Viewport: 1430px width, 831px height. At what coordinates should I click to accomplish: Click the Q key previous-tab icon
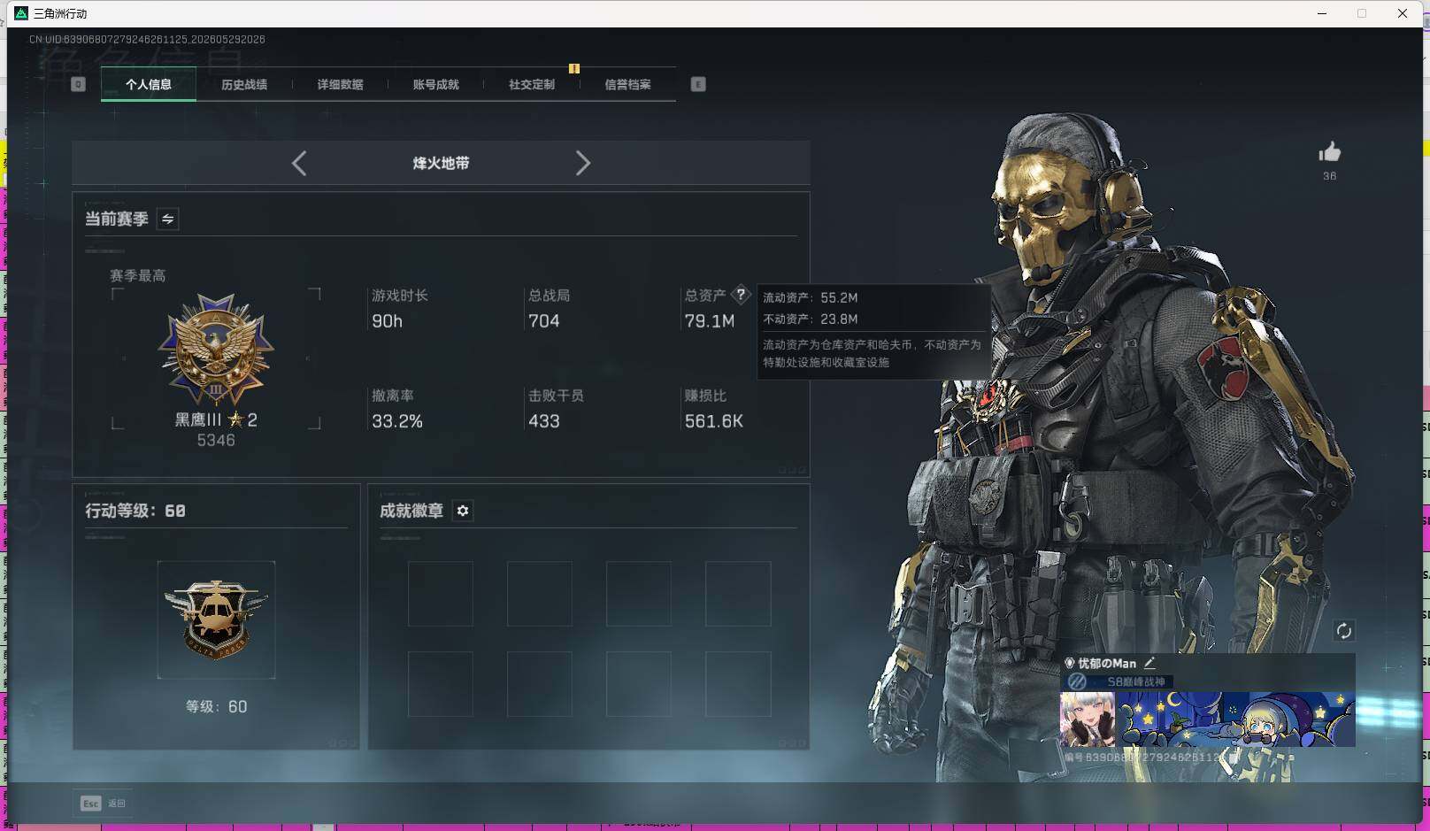78,84
